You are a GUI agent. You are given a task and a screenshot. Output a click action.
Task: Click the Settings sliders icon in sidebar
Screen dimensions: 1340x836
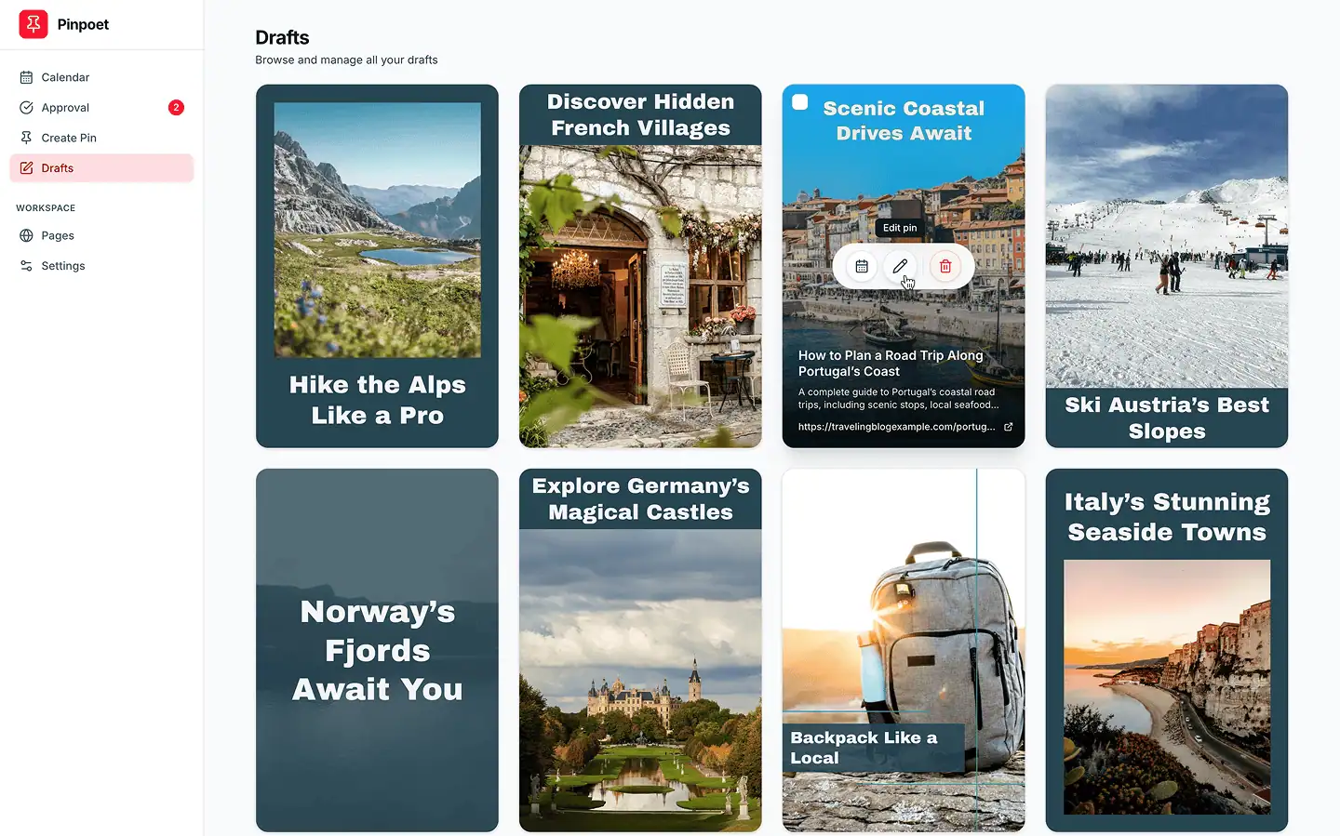click(27, 266)
